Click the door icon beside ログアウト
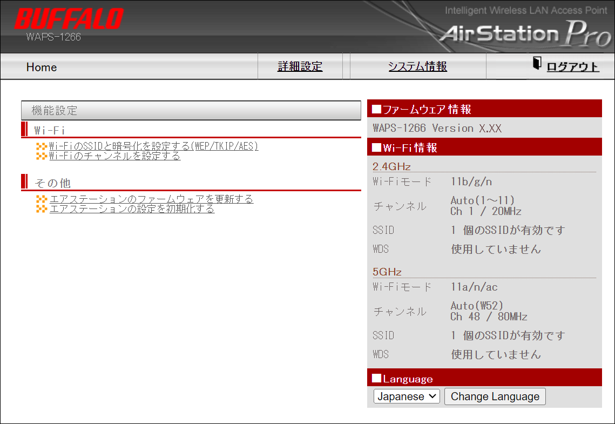Viewport: 615px width, 424px height. pos(537,64)
